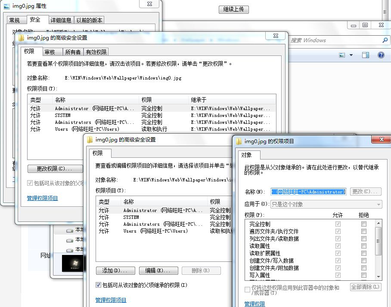This screenshot has height=307, width=391.
Task: Open Explorer help with the blue question mark
Action: pyautogui.click(x=381, y=55)
